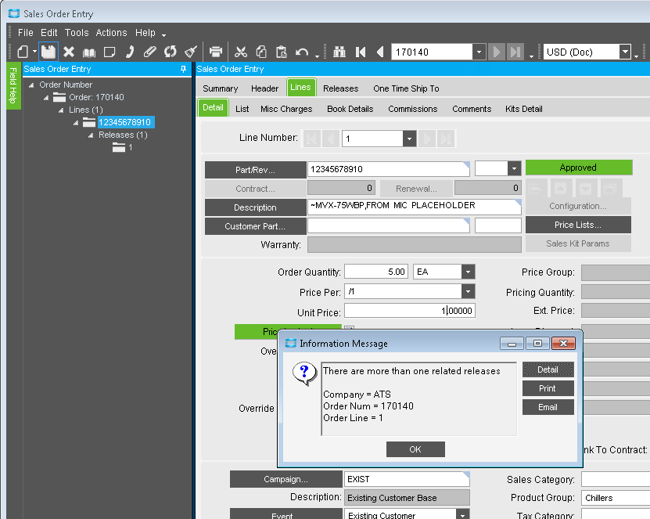Refresh the order using the circular arrows icon
Image resolution: width=650 pixels, height=519 pixels.
click(171, 52)
